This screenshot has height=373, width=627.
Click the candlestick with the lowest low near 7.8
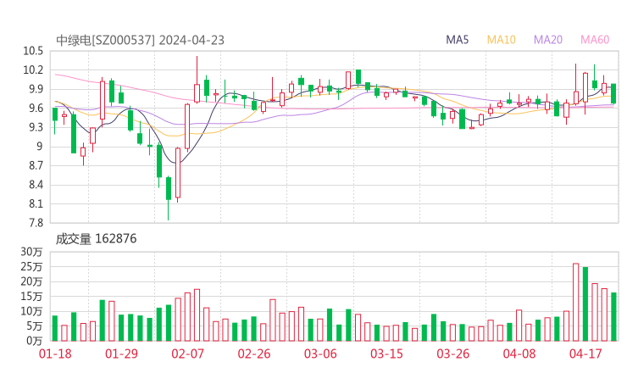pos(169,198)
